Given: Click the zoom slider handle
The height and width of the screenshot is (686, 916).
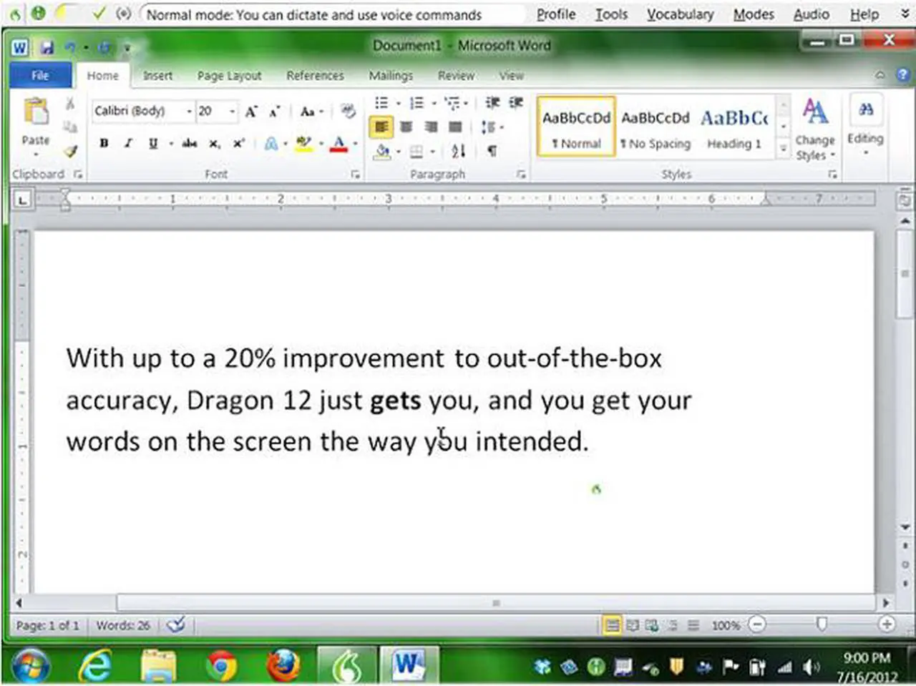Looking at the screenshot, I should tap(822, 624).
